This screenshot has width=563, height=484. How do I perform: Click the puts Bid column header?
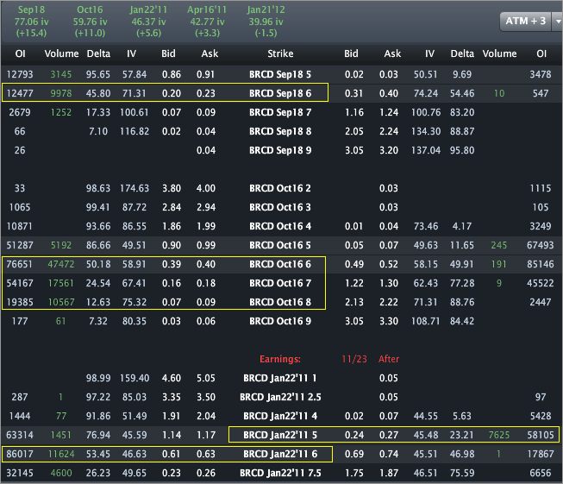pyautogui.click(x=351, y=53)
